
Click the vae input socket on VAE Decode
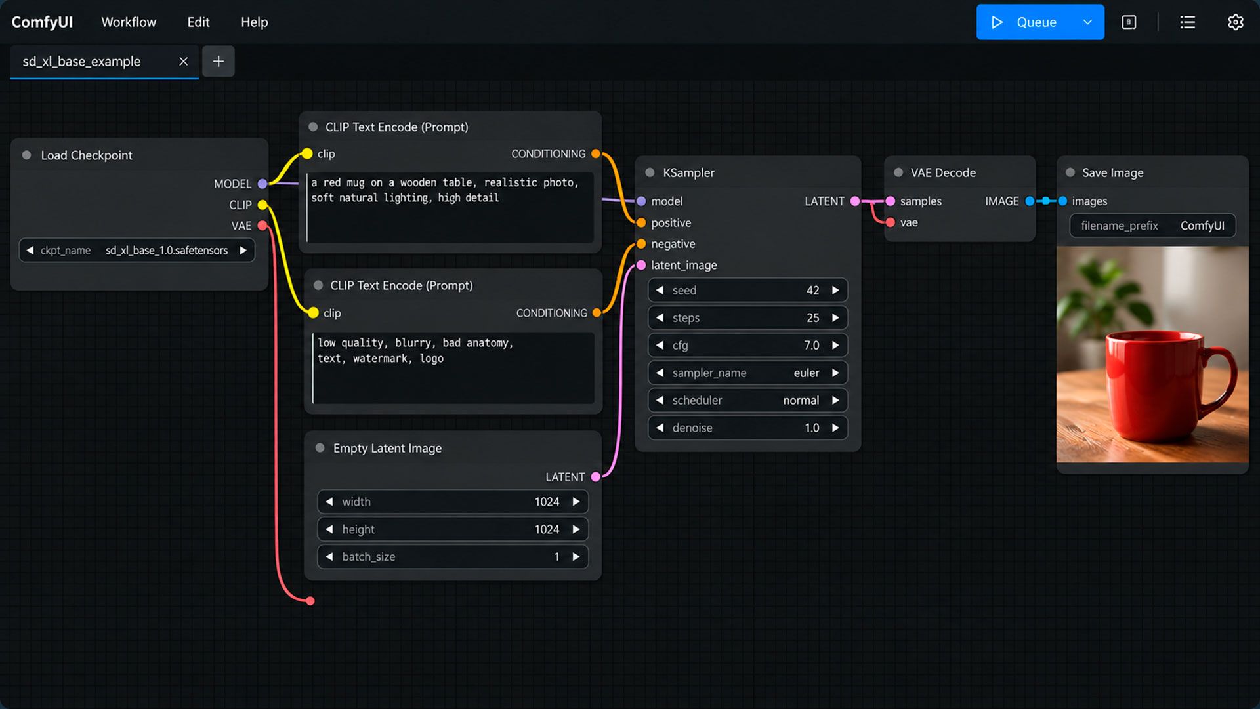click(891, 222)
